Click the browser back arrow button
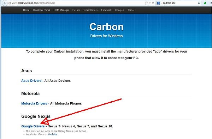212x139 pixels. tap(5, 3)
